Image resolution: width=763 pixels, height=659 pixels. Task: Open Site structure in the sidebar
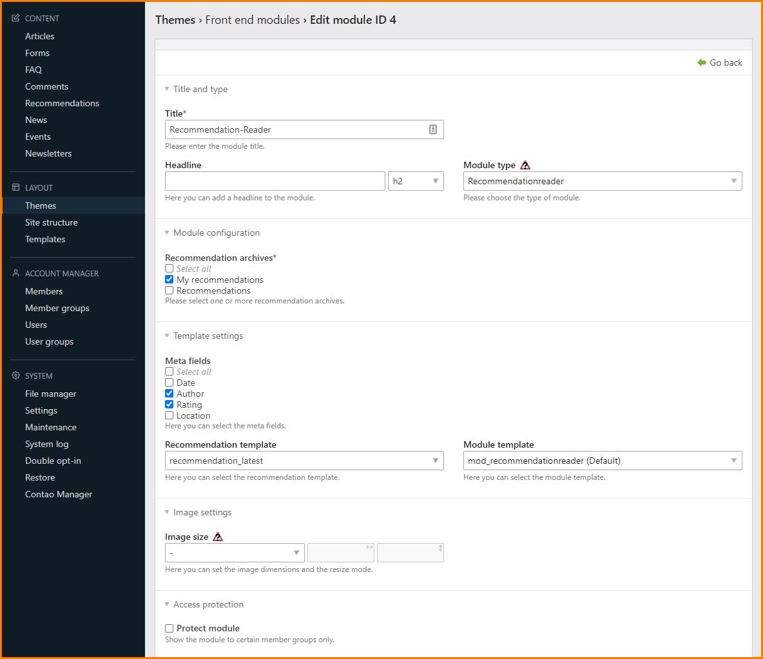click(x=51, y=222)
